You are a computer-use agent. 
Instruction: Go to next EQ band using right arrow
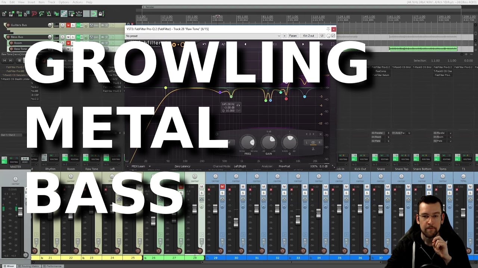click(x=314, y=134)
